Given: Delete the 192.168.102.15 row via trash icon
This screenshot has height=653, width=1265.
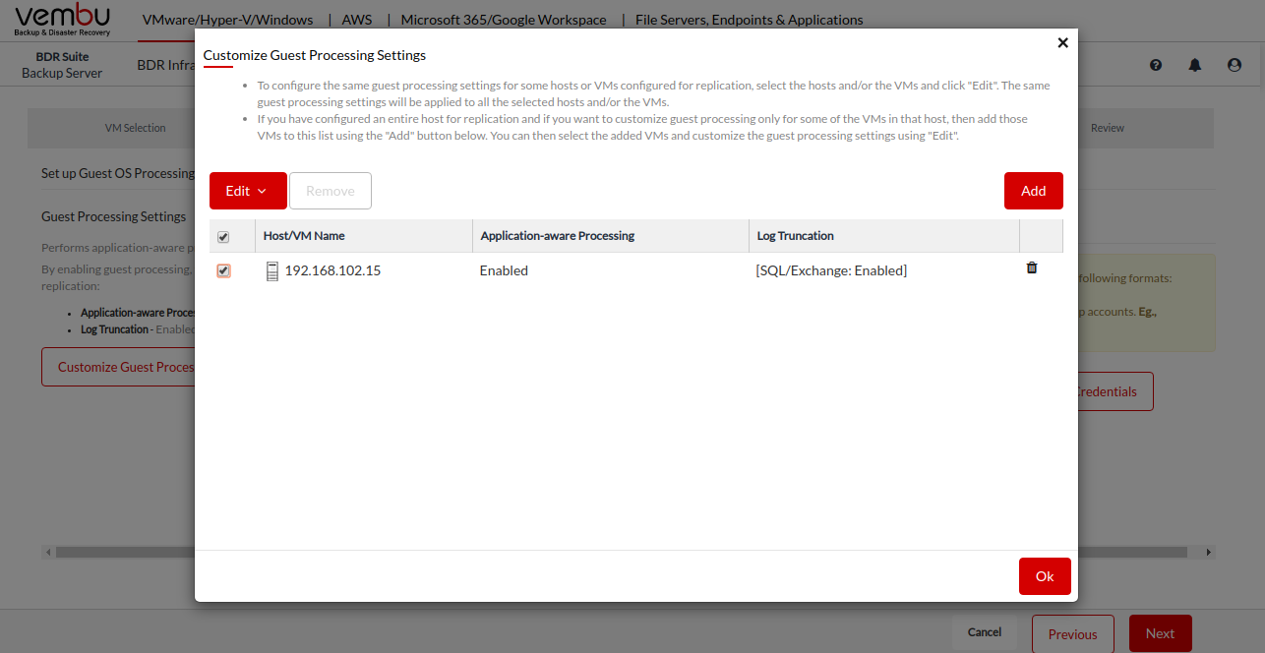Looking at the screenshot, I should [x=1032, y=267].
